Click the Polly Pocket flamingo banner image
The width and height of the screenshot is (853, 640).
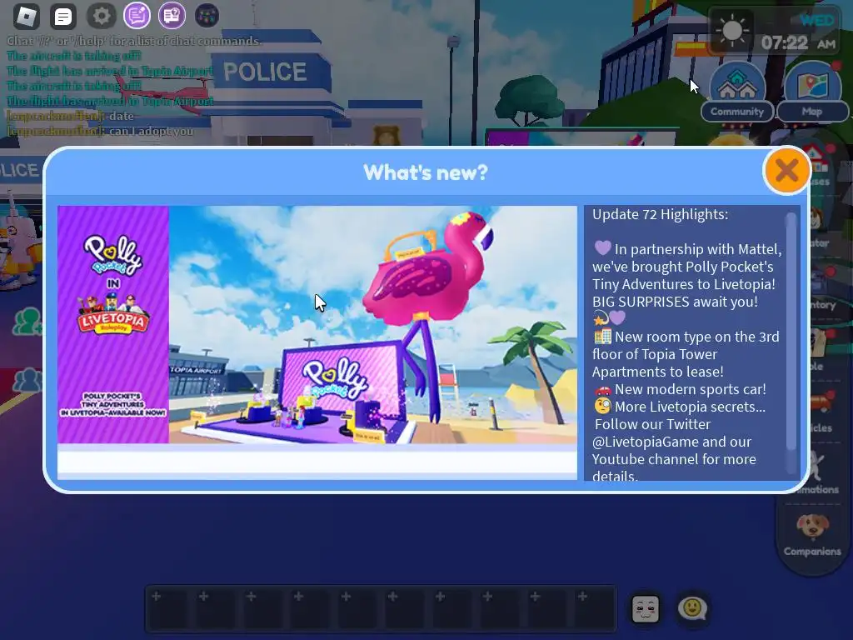(x=372, y=324)
